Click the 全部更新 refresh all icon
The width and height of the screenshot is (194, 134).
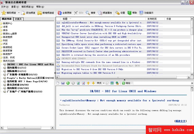click(60, 13)
